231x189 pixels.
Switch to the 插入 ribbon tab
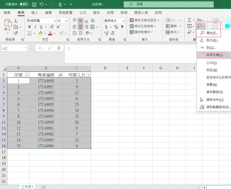point(35,12)
